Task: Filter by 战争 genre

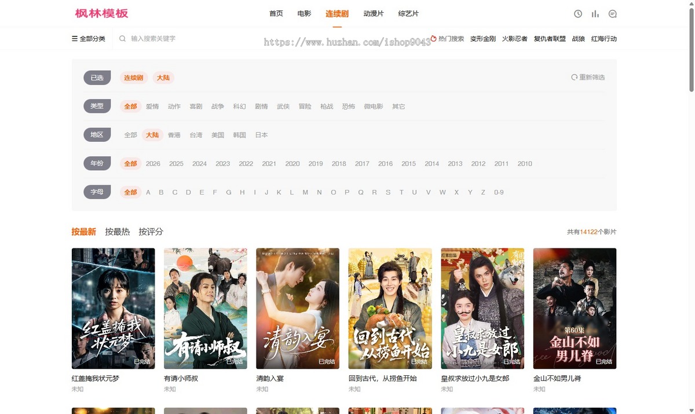Action: [218, 107]
